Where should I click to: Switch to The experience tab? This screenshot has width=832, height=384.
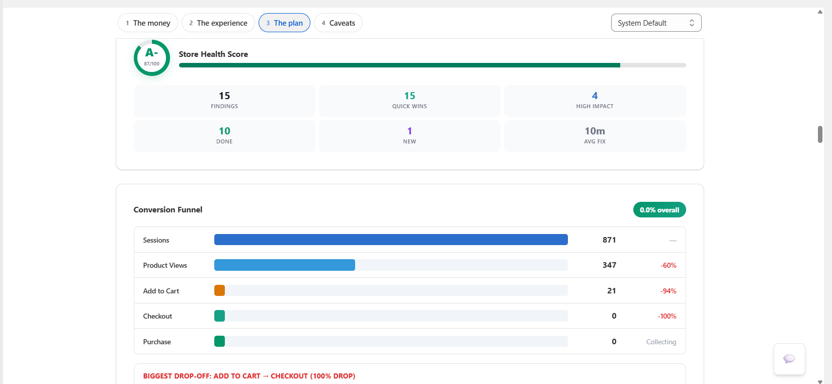tap(218, 23)
